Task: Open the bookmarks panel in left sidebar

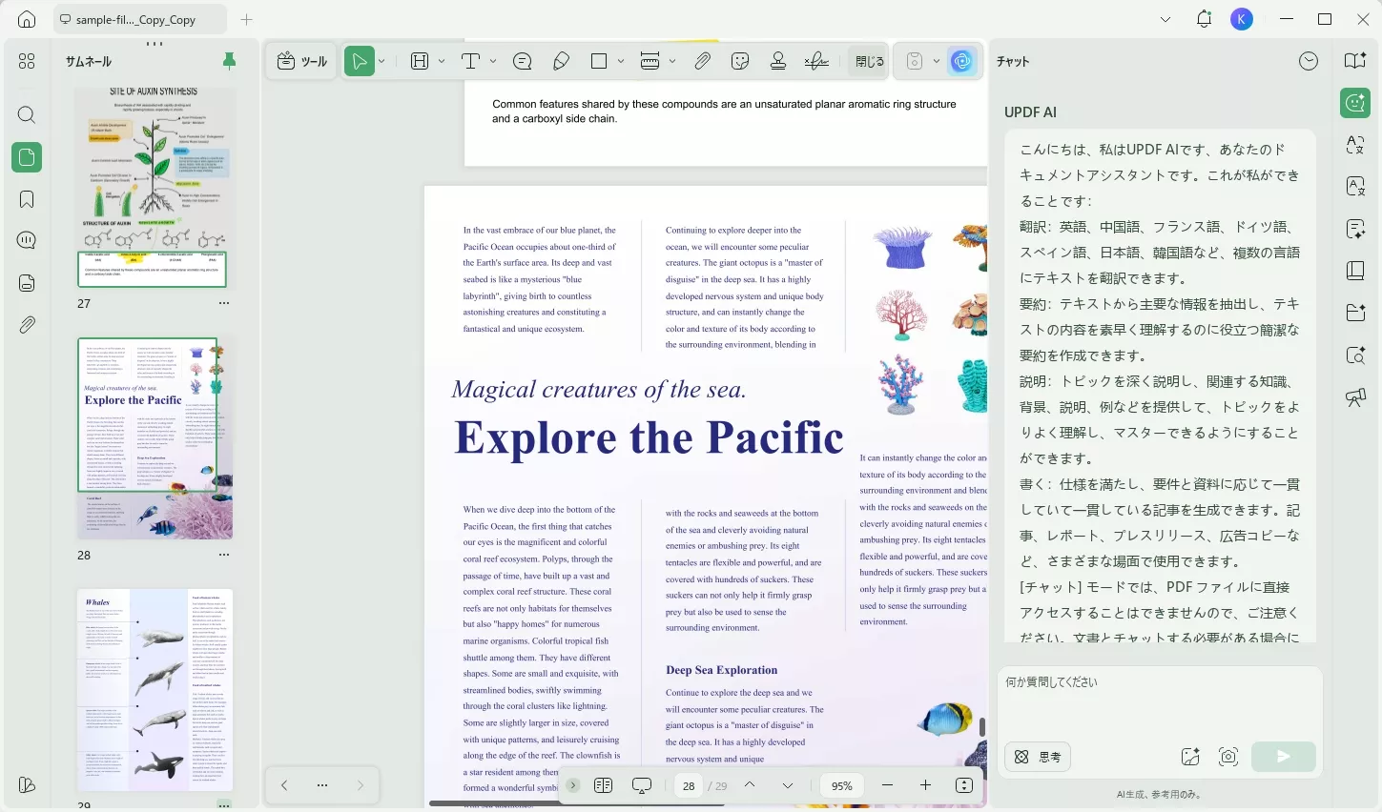Action: (x=27, y=199)
